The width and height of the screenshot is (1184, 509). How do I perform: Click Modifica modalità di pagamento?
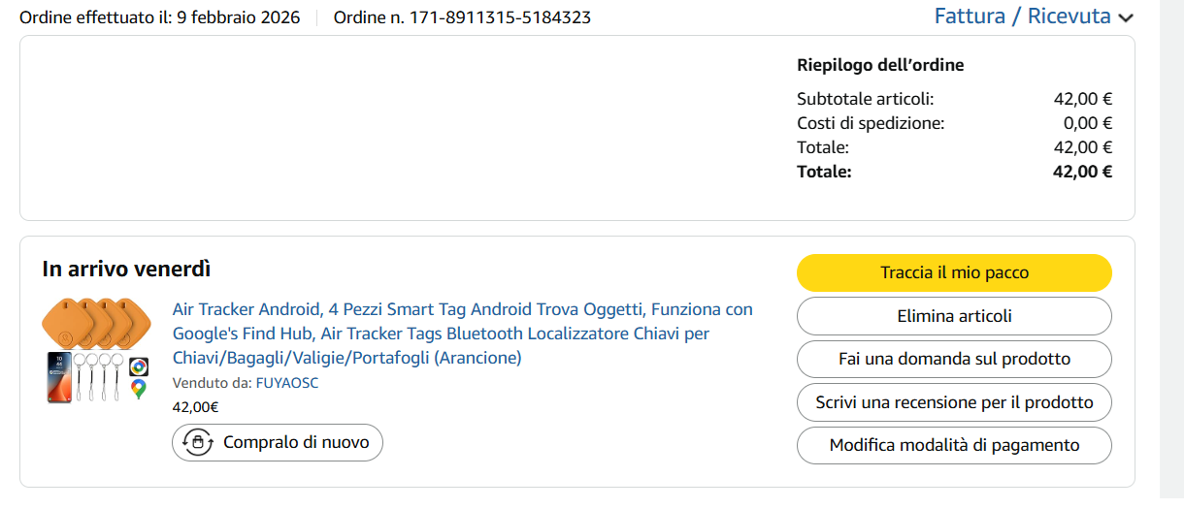click(x=954, y=445)
